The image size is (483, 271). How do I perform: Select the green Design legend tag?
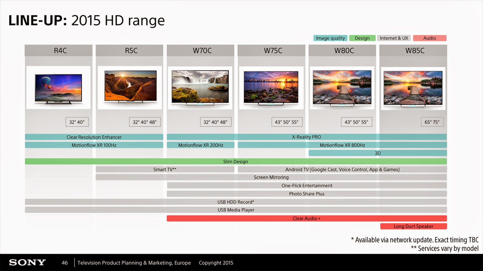pyautogui.click(x=362, y=38)
